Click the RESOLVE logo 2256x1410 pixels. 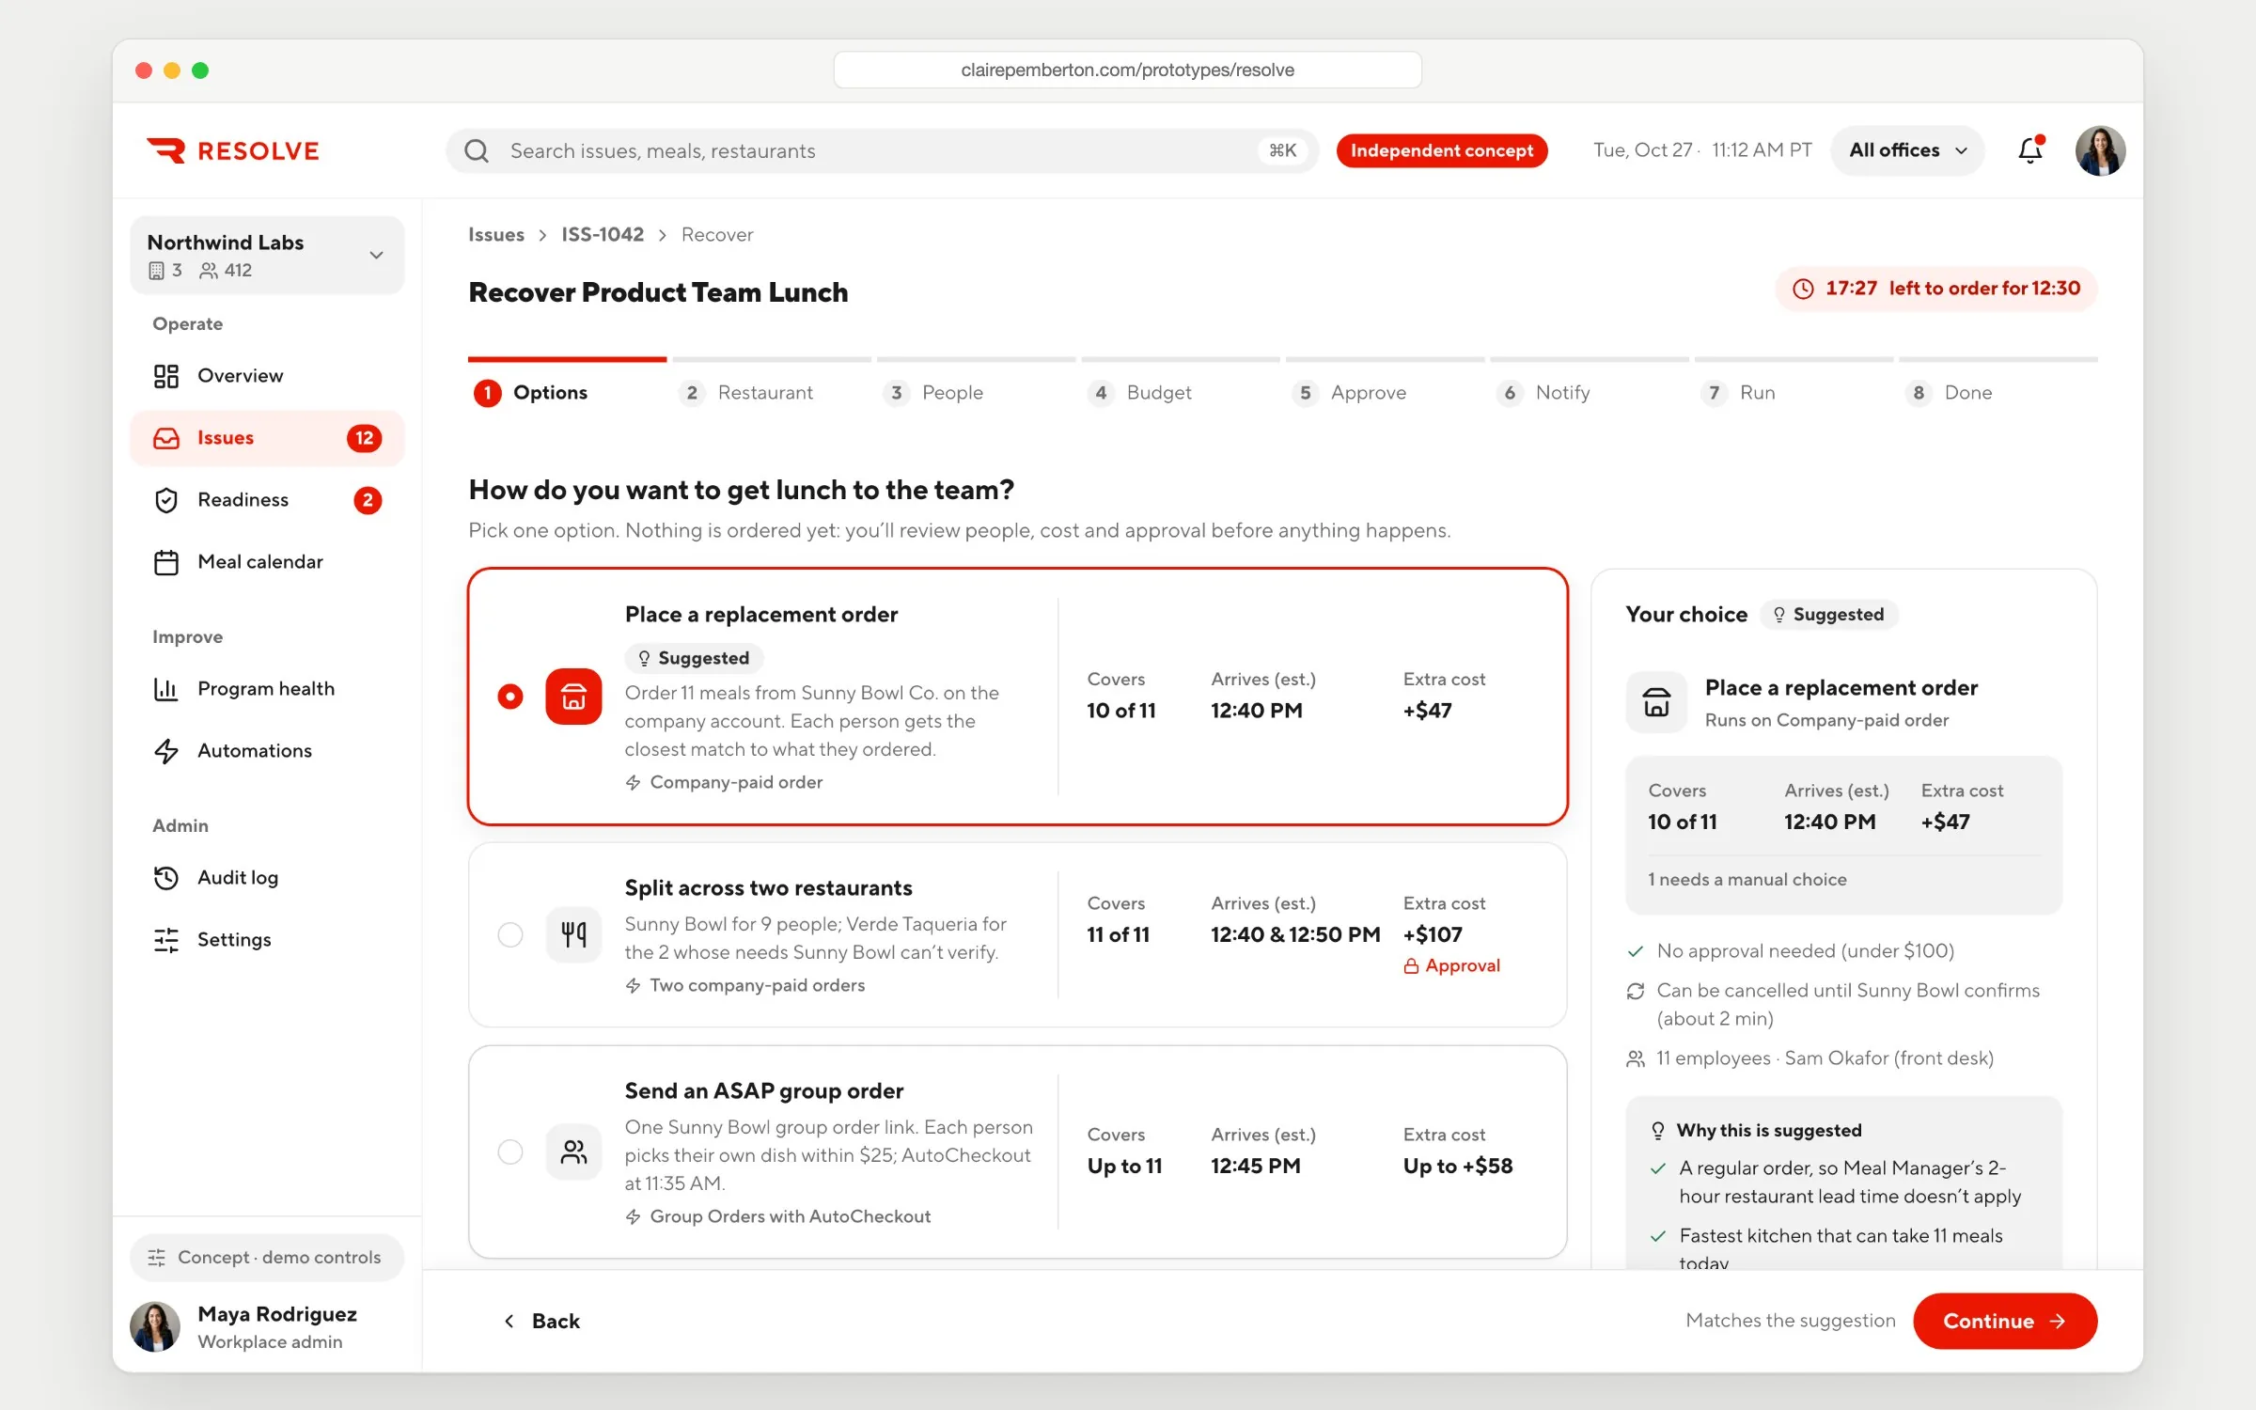tap(232, 150)
